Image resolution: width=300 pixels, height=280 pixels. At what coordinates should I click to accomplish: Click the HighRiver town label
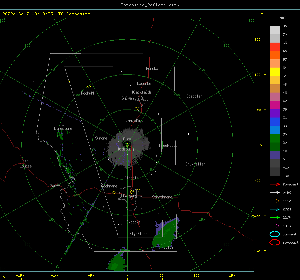click(x=138, y=234)
